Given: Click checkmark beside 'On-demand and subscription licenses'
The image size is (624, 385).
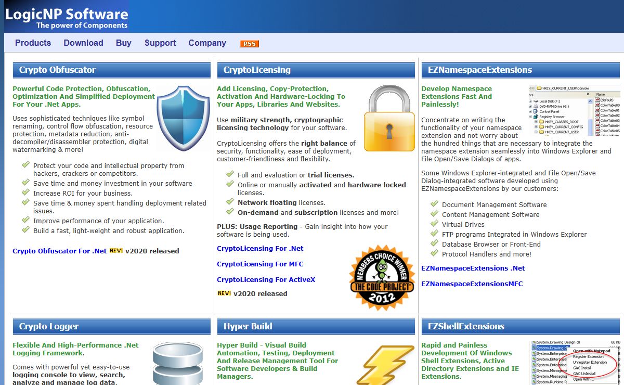Looking at the screenshot, I should (x=230, y=211).
